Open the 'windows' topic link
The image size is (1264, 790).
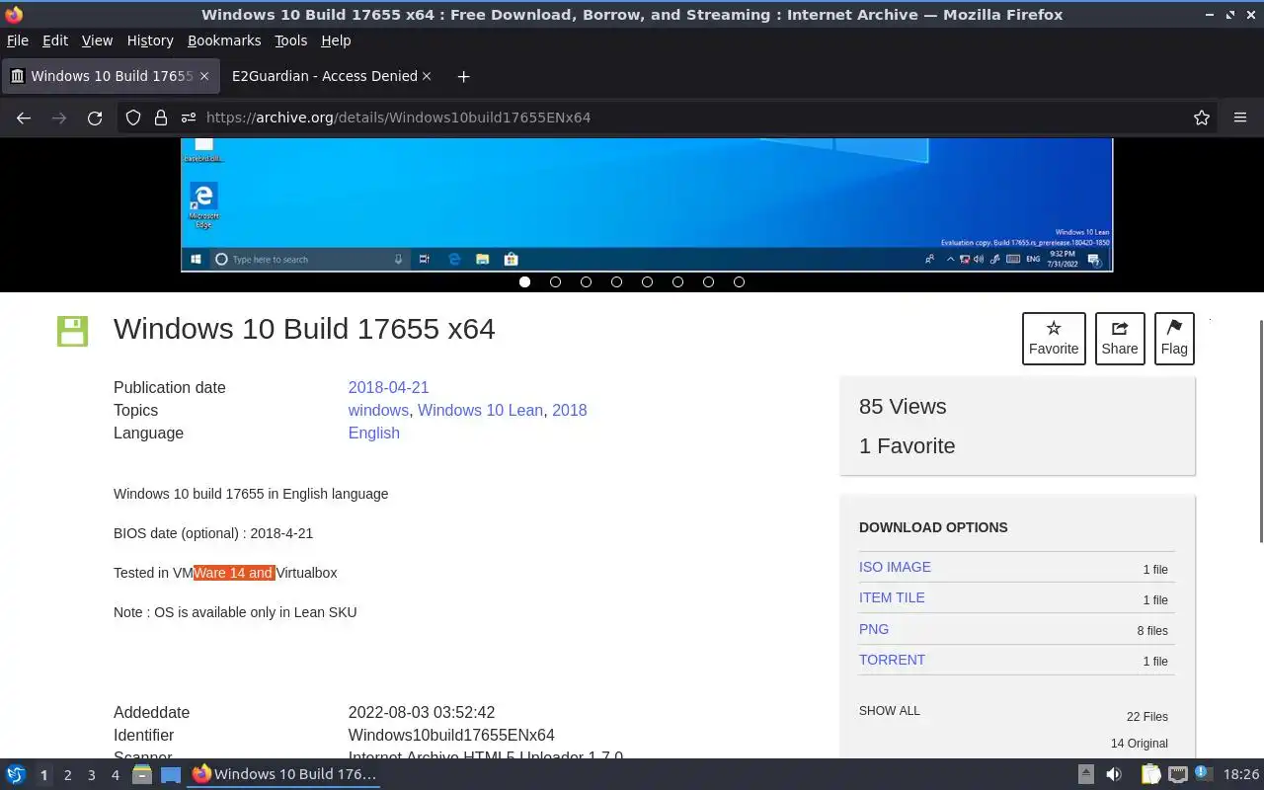tap(378, 410)
